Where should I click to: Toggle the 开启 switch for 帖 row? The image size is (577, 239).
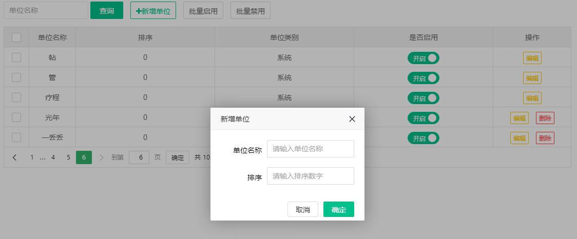423,58
